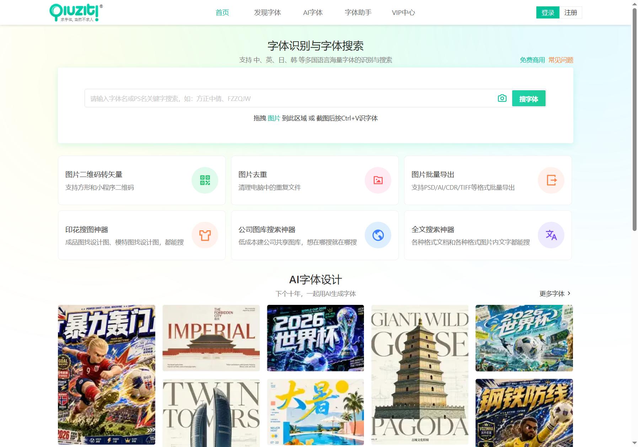Click the green 图片 upload link

coord(274,118)
